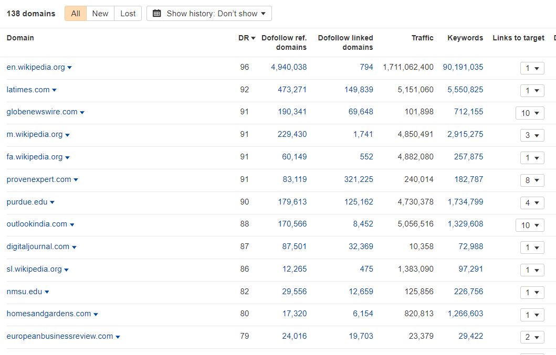Click the DR column sort arrow
556x355 pixels.
click(254, 38)
